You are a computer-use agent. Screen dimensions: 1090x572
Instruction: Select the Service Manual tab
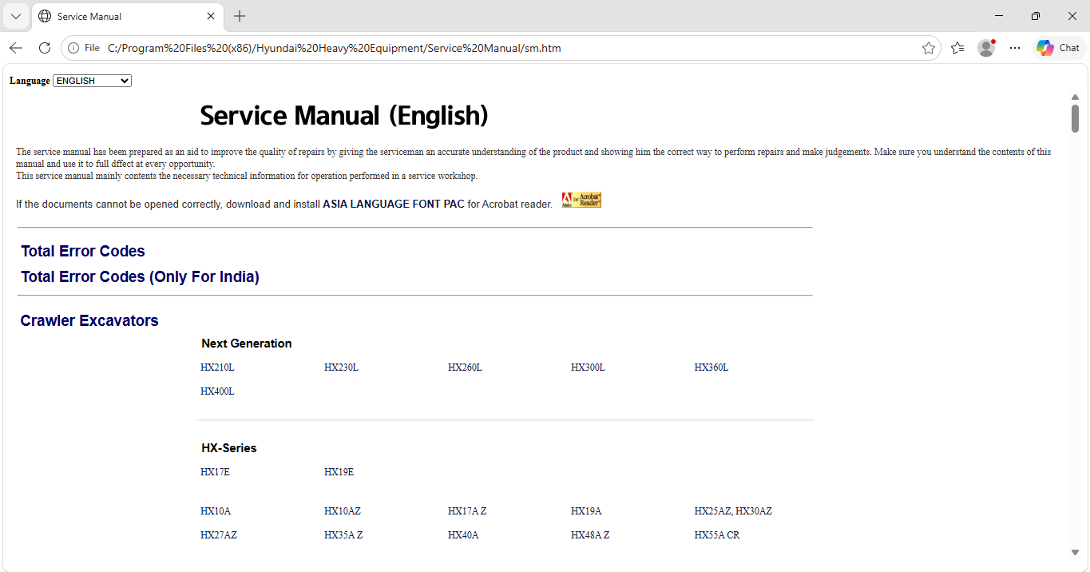128,16
